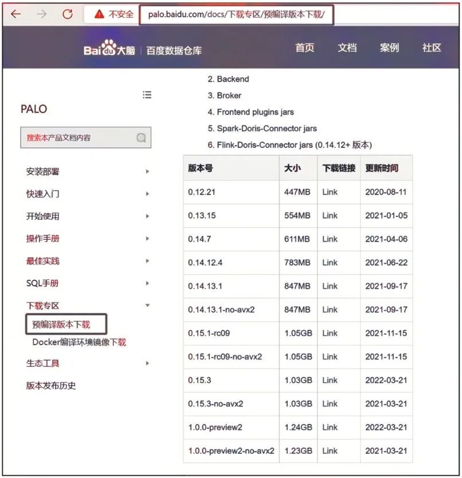
Task: Focus the PALO docs search field
Action: click(85, 138)
